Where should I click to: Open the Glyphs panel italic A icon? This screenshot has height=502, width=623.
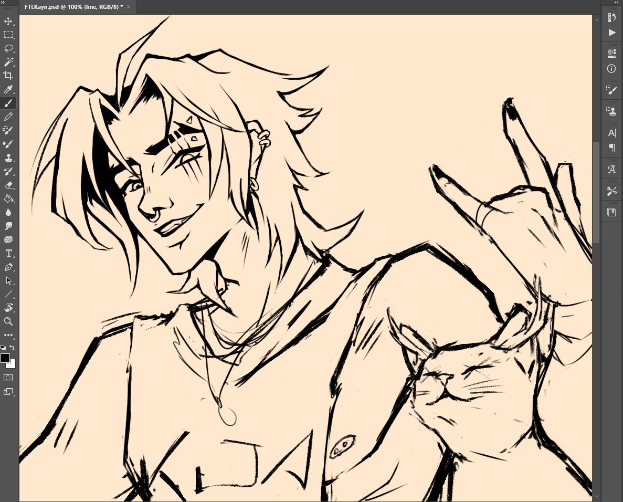612,169
